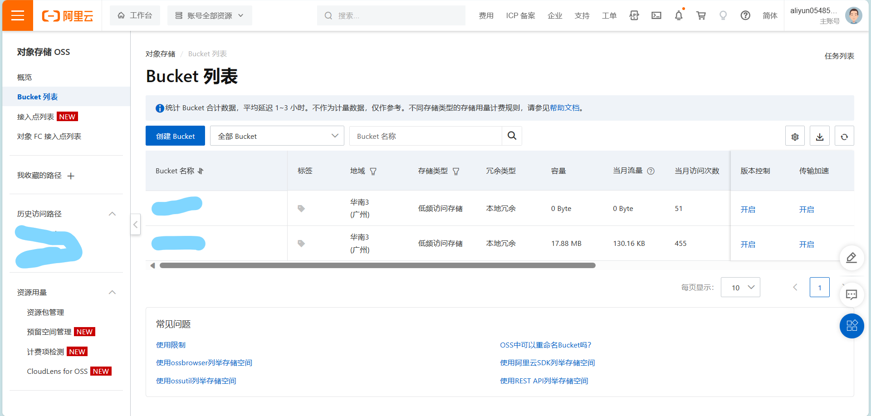The image size is (871, 416).
Task: Enable 版本控制 for 17.88 MB bucket
Action: click(x=748, y=244)
